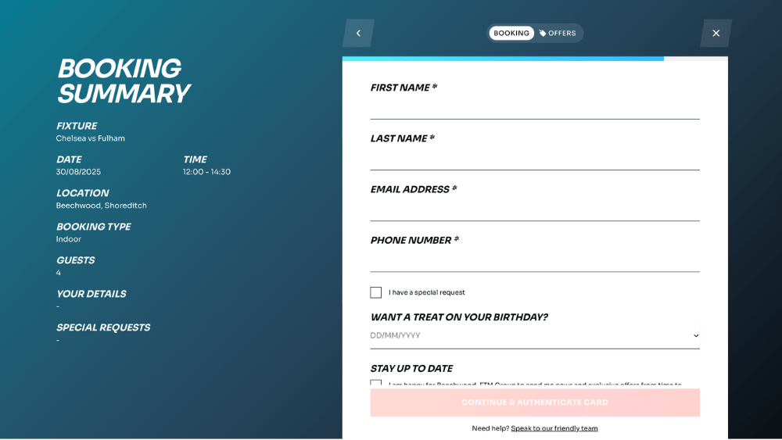Close the booking form with the X icon

(x=716, y=34)
